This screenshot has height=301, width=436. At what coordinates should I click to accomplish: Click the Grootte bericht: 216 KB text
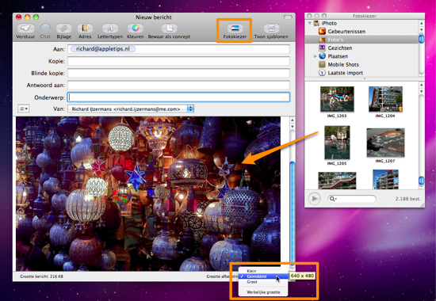point(41,276)
